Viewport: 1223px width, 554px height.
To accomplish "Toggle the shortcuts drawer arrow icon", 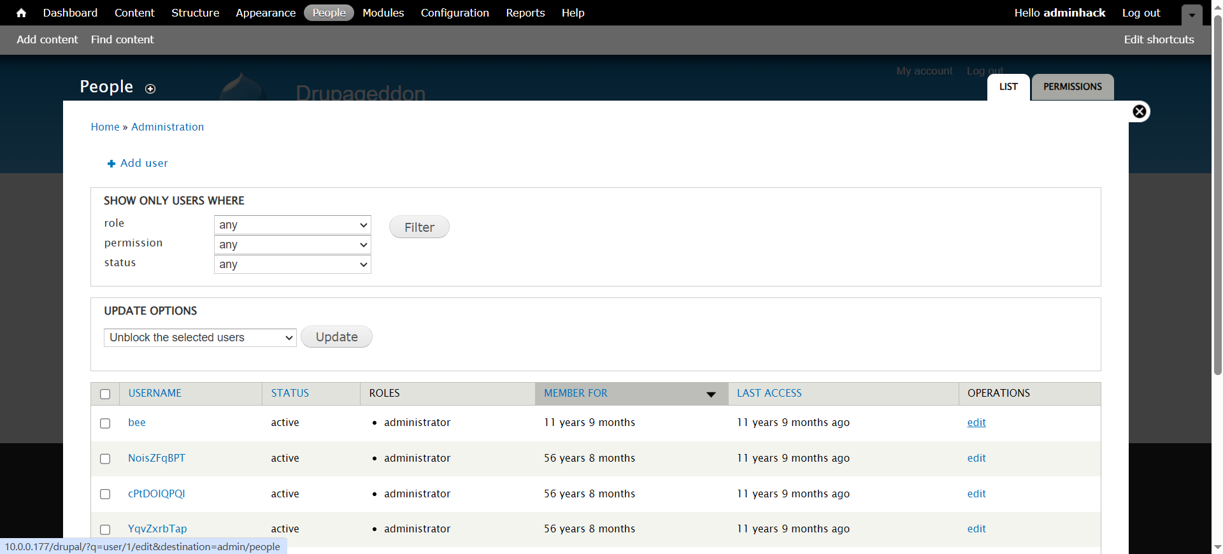I will coord(1192,15).
